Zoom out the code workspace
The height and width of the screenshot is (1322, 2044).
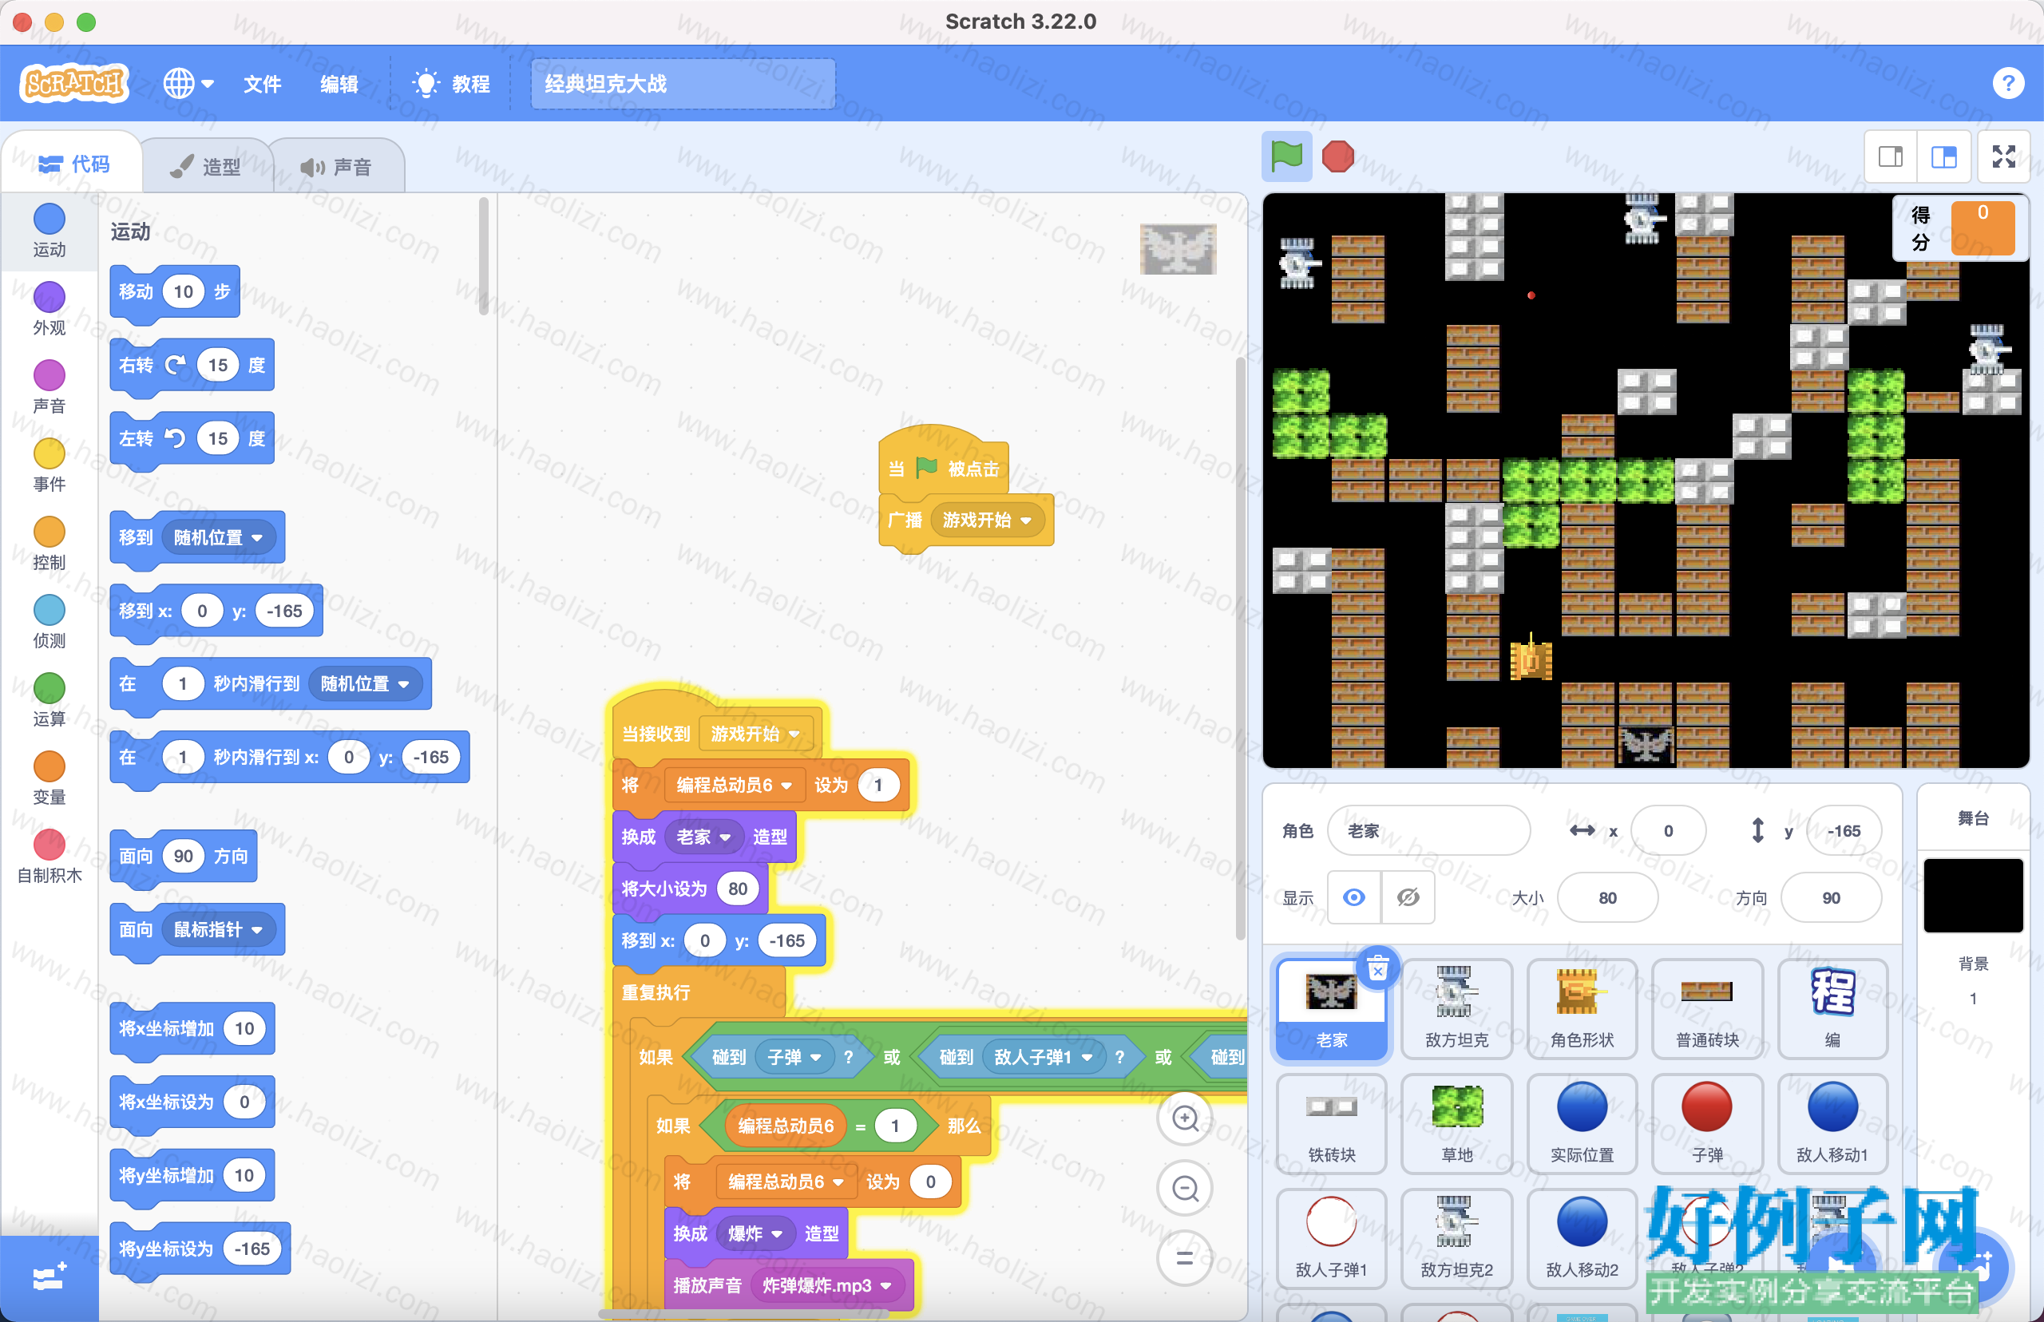[1186, 1188]
